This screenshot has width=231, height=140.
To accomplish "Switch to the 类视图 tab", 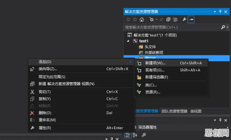I will pos(196,111).
